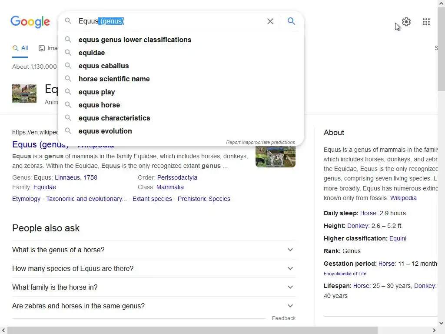The width and height of the screenshot is (445, 334).
Task: Click the blue search magnifier button
Action: [x=291, y=21]
